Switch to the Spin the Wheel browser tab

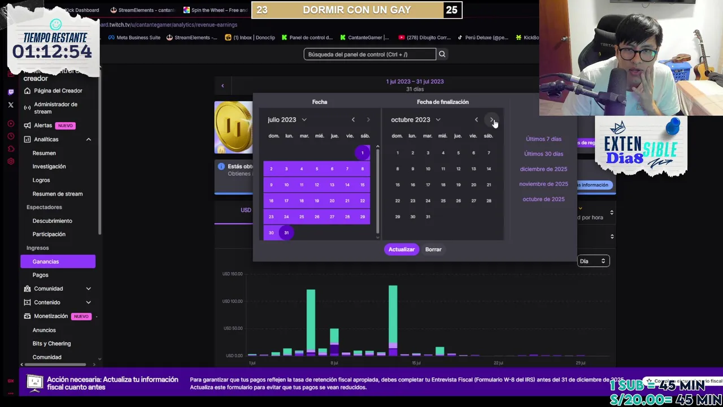215,10
